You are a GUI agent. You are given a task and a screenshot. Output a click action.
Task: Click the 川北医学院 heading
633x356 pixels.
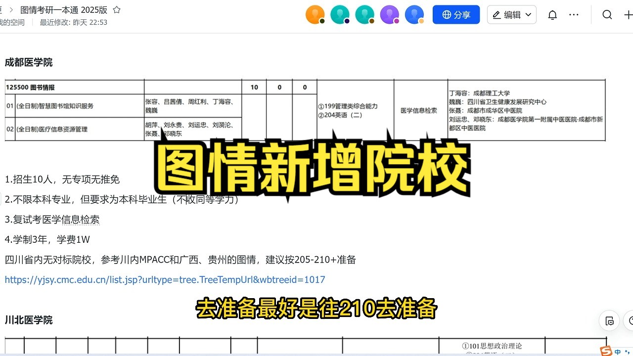[29, 320]
